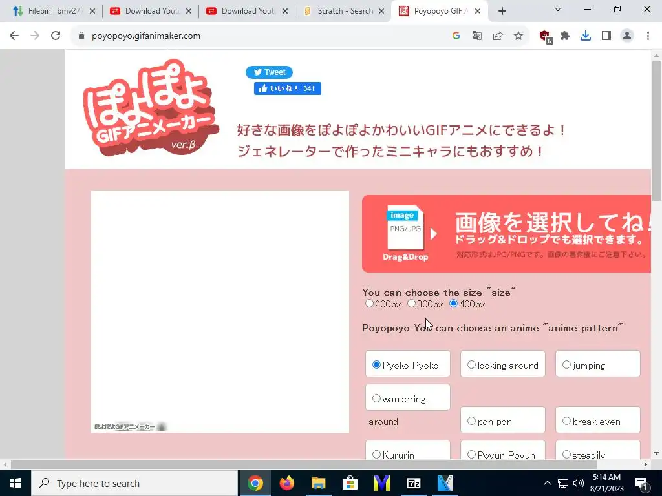This screenshot has width=662, height=496.
Task: Open the yellow M app in taskbar
Action: click(x=381, y=483)
